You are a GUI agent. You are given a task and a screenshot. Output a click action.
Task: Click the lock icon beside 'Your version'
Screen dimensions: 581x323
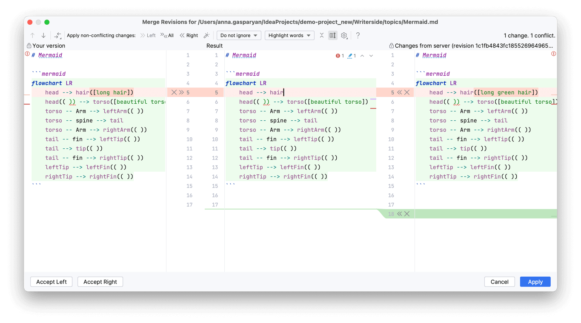point(29,45)
